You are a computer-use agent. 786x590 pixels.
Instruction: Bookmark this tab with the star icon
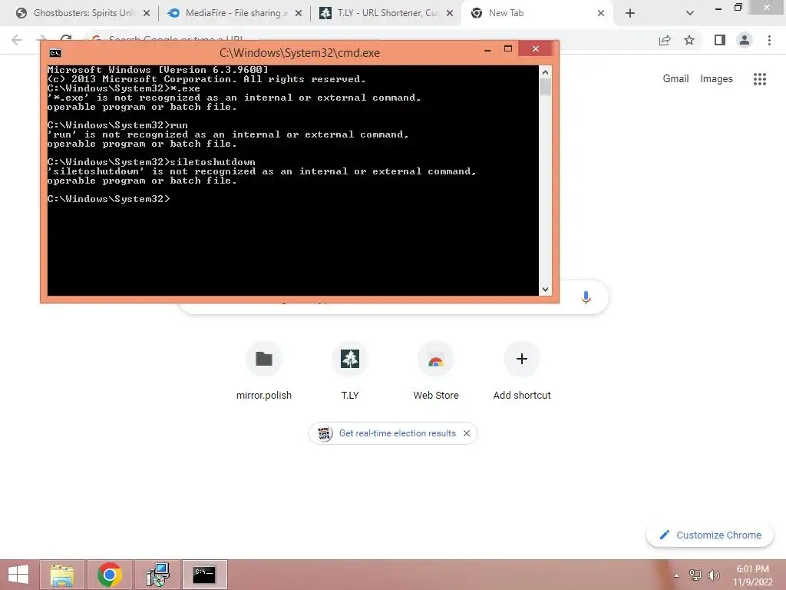(x=689, y=40)
